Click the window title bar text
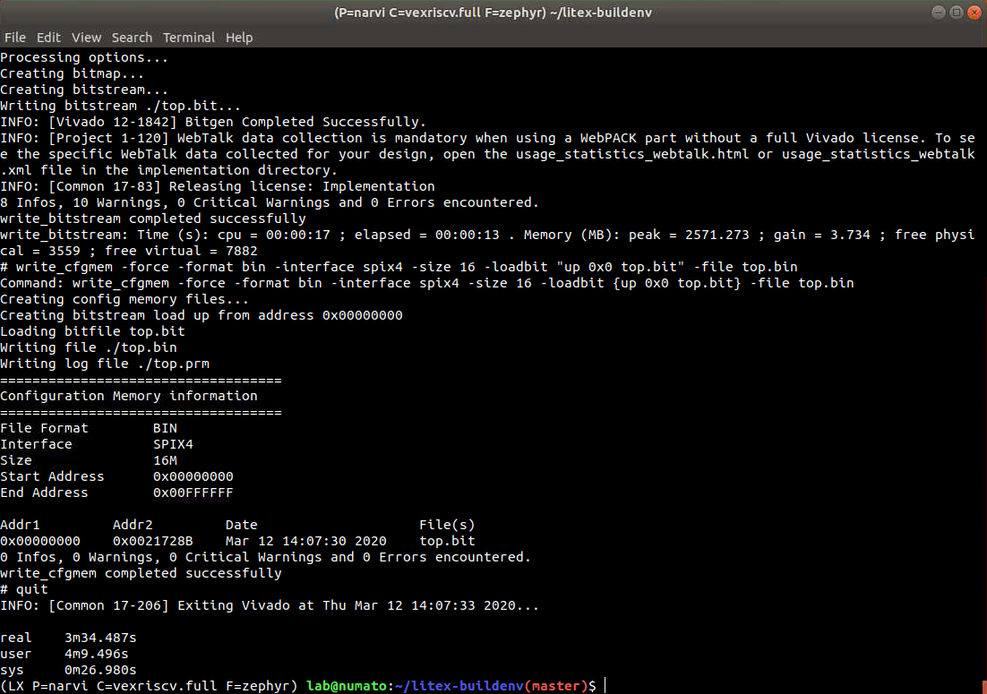Viewport: 987px width, 694px height. point(493,13)
